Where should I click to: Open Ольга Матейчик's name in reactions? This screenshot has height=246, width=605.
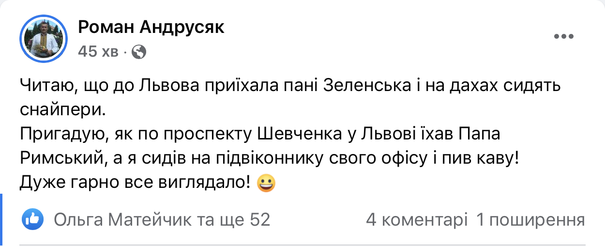point(123,220)
